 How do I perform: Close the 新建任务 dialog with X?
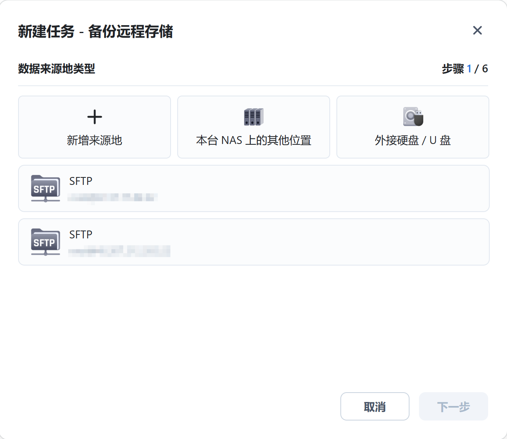(477, 30)
